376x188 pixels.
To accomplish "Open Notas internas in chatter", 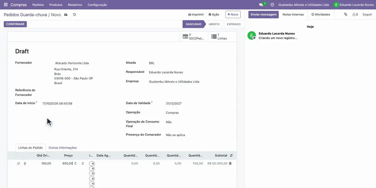I will click(293, 14).
